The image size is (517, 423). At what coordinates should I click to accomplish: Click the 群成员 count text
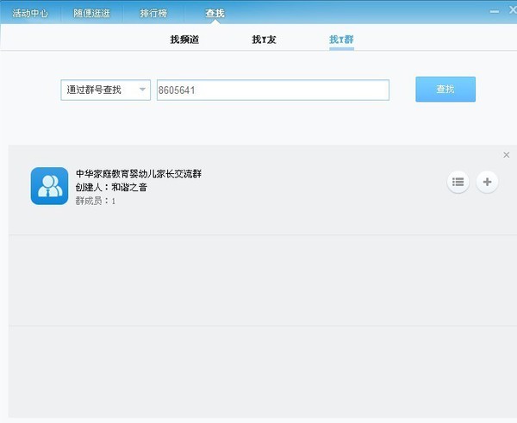[96, 201]
